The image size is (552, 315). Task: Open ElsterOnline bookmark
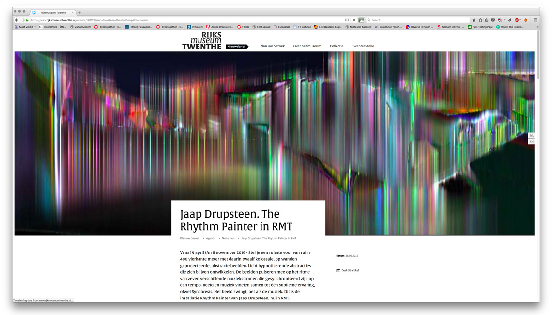pos(52,27)
